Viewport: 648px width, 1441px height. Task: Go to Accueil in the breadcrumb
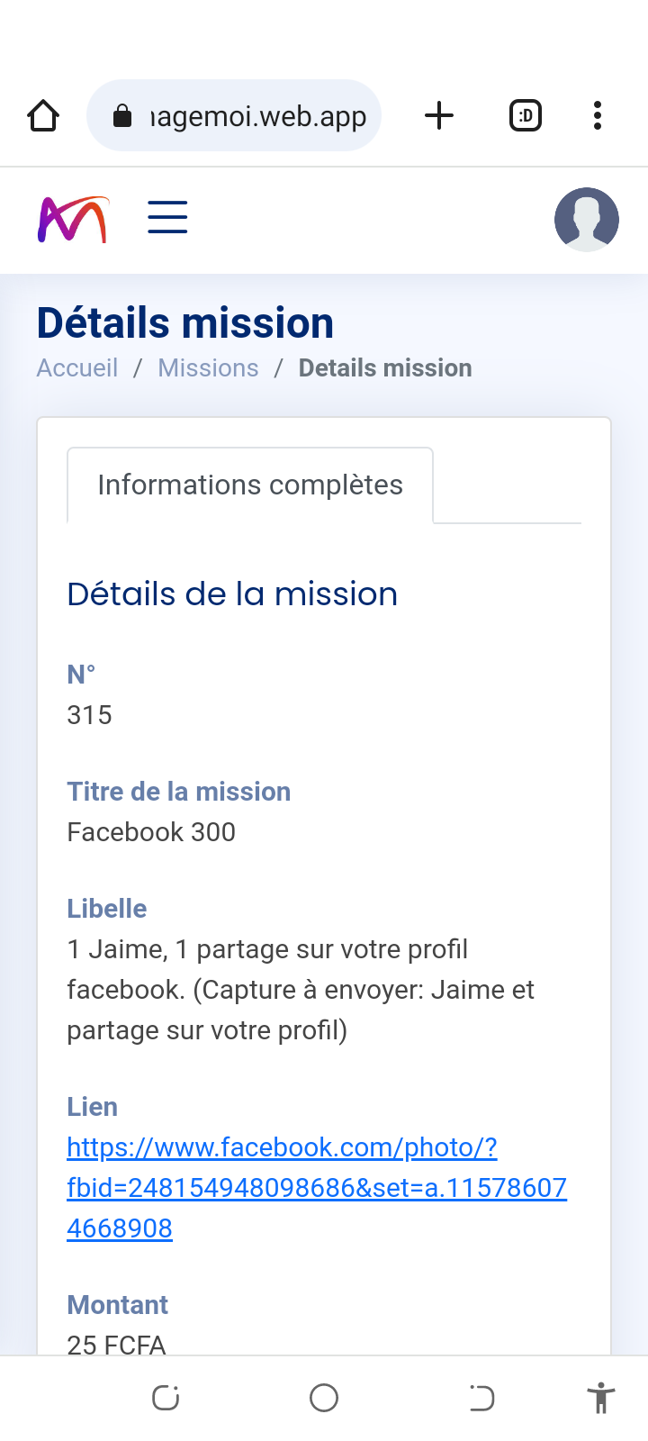point(77,368)
